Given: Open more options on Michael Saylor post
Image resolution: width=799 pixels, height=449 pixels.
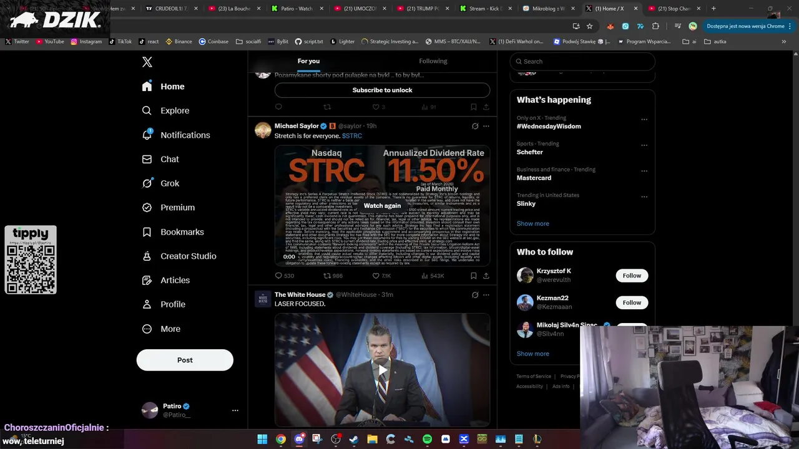Looking at the screenshot, I should (486, 126).
